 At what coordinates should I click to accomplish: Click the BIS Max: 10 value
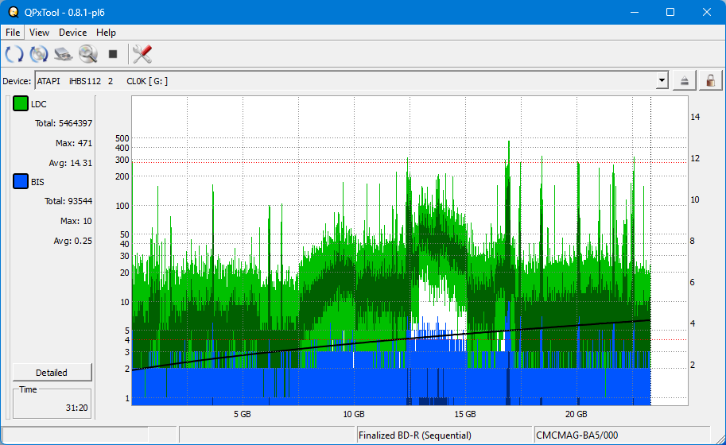[76, 221]
